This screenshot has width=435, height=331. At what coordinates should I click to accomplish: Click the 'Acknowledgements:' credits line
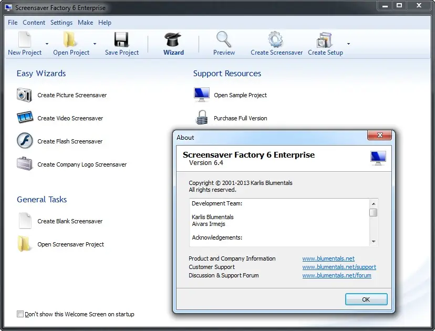pos(217,237)
